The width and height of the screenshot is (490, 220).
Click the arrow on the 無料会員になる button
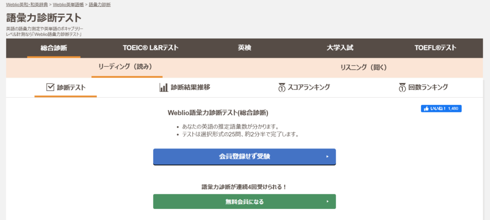(327, 202)
